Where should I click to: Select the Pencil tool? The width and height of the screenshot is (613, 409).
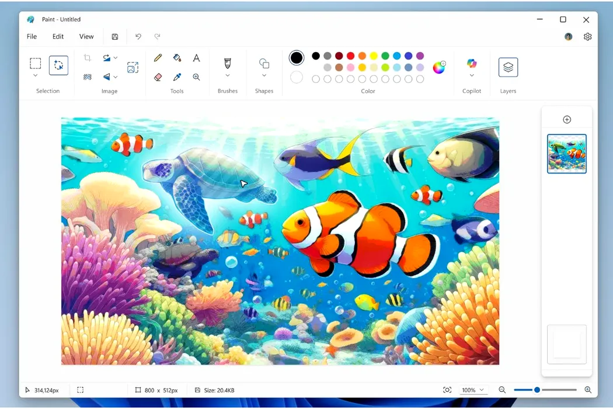pyautogui.click(x=158, y=58)
